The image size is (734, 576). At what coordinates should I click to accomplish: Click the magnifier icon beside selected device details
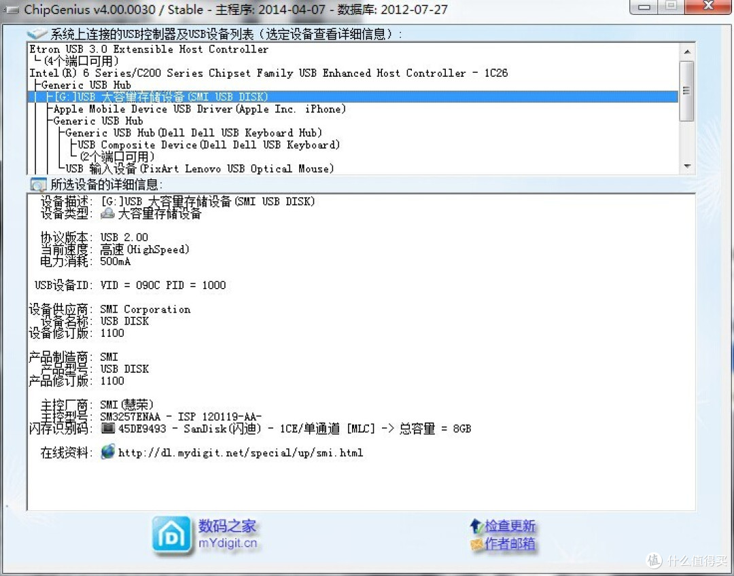pos(38,185)
